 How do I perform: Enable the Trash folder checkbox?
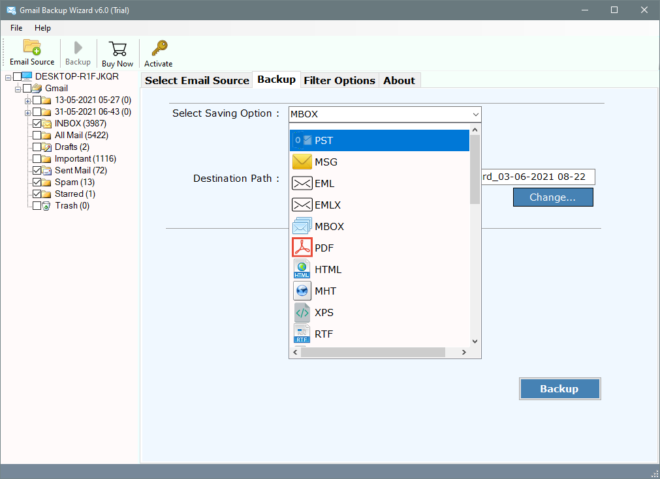pos(37,206)
